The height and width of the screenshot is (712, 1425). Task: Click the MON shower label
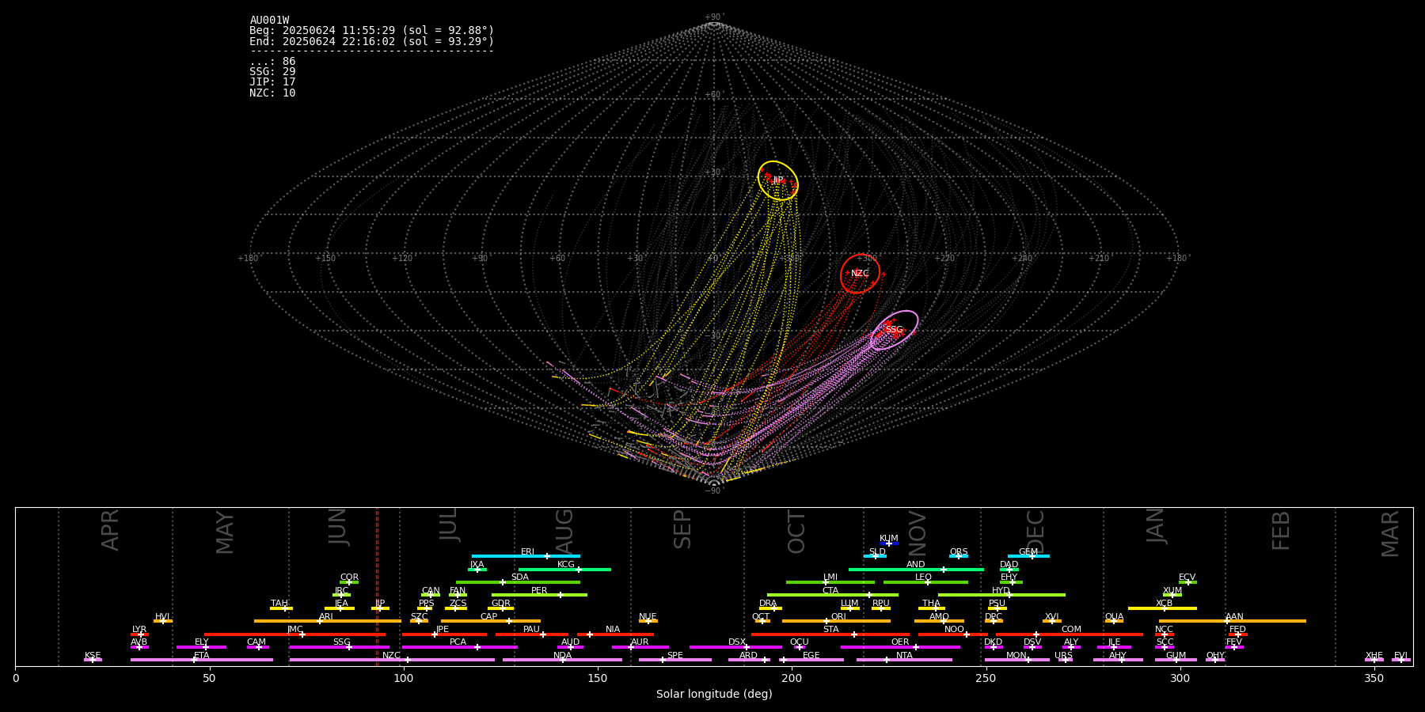tap(1016, 656)
